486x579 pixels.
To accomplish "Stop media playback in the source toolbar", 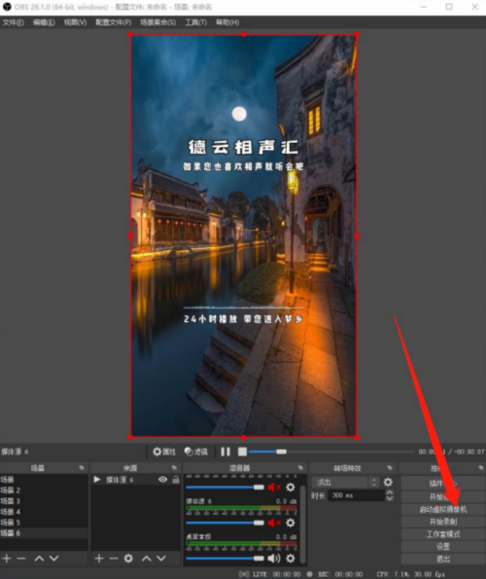I will [x=242, y=452].
